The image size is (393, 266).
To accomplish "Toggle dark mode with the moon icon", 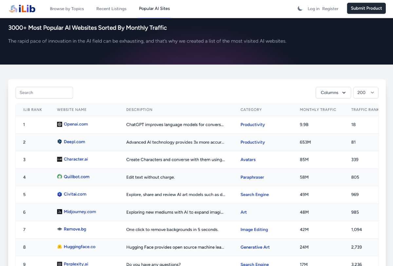I will coord(300,9).
